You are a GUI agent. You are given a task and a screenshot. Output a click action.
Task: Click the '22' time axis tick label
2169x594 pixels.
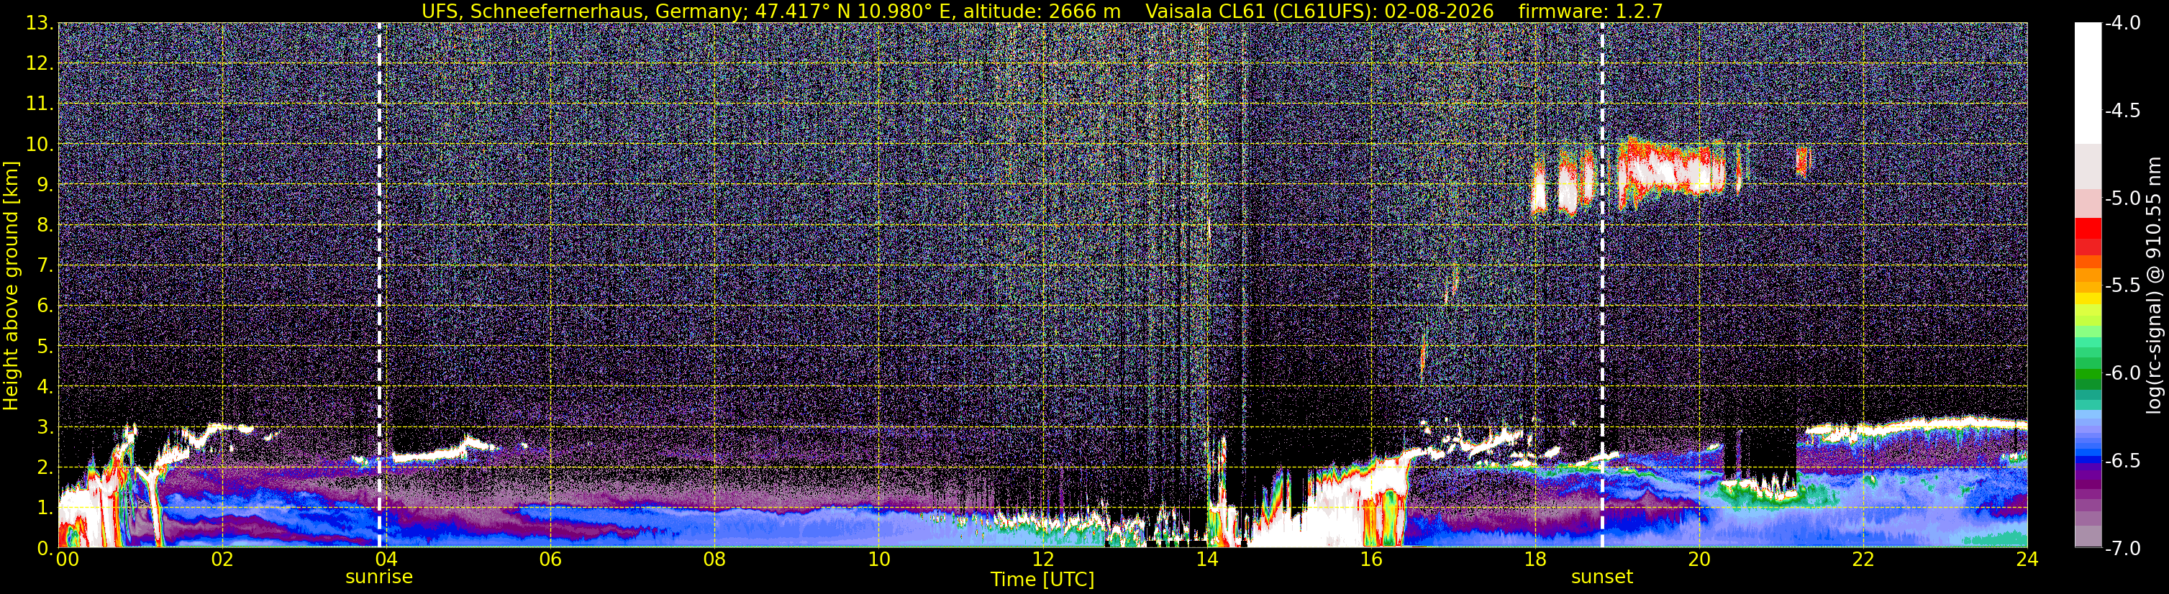(x=1863, y=559)
